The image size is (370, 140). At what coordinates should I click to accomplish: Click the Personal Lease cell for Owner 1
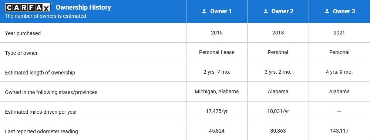click(x=216, y=52)
